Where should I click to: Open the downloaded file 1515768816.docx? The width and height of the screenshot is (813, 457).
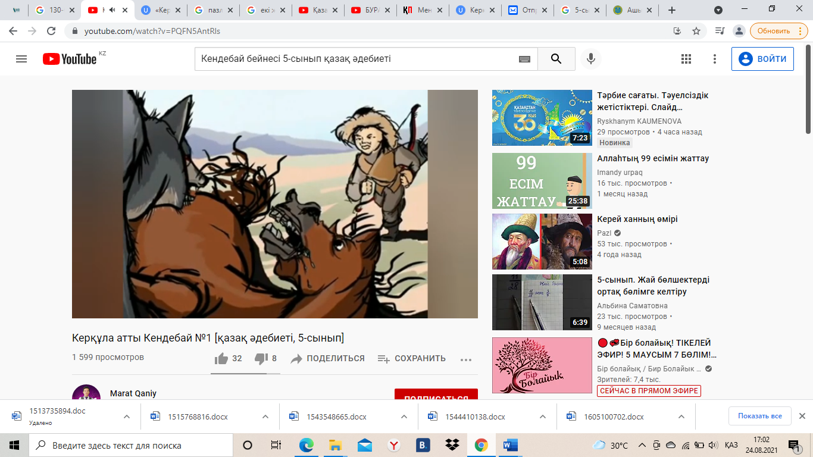pos(198,417)
